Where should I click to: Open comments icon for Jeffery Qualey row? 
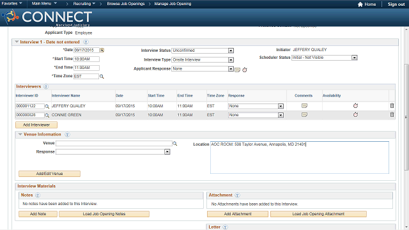pyautogui.click(x=304, y=105)
